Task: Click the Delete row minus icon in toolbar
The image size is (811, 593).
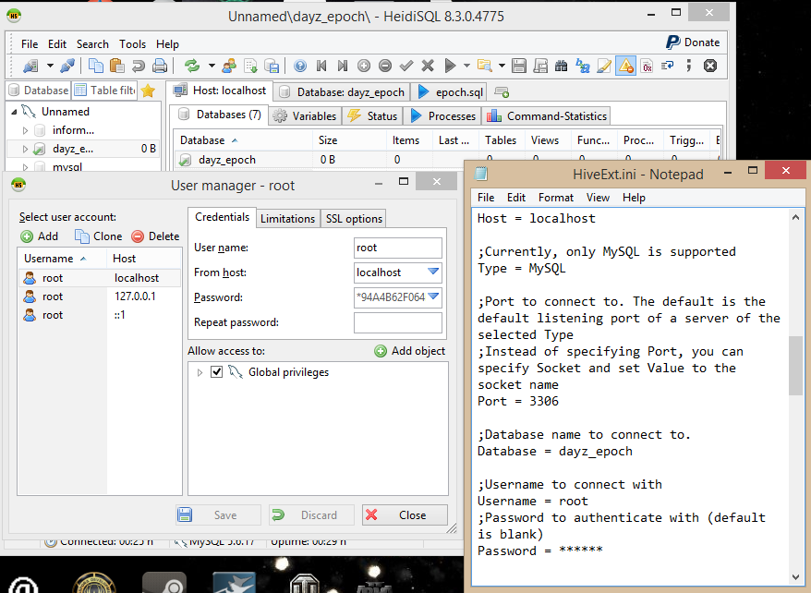Action: point(385,66)
